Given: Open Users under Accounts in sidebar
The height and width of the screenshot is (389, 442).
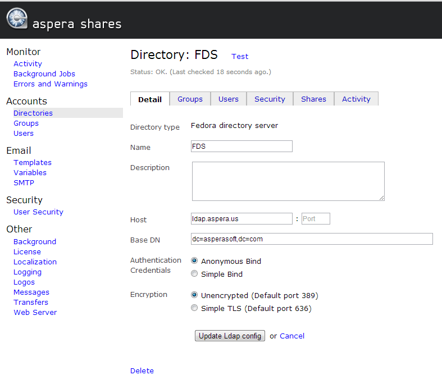Looking at the screenshot, I should point(24,133).
